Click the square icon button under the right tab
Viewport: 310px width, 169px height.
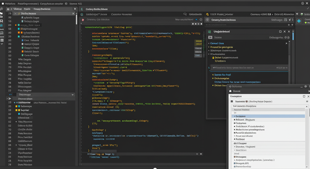tap(207, 20)
